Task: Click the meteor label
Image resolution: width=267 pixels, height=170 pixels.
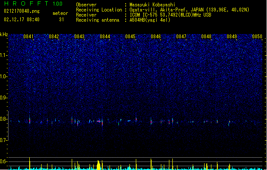Action: click(x=60, y=13)
